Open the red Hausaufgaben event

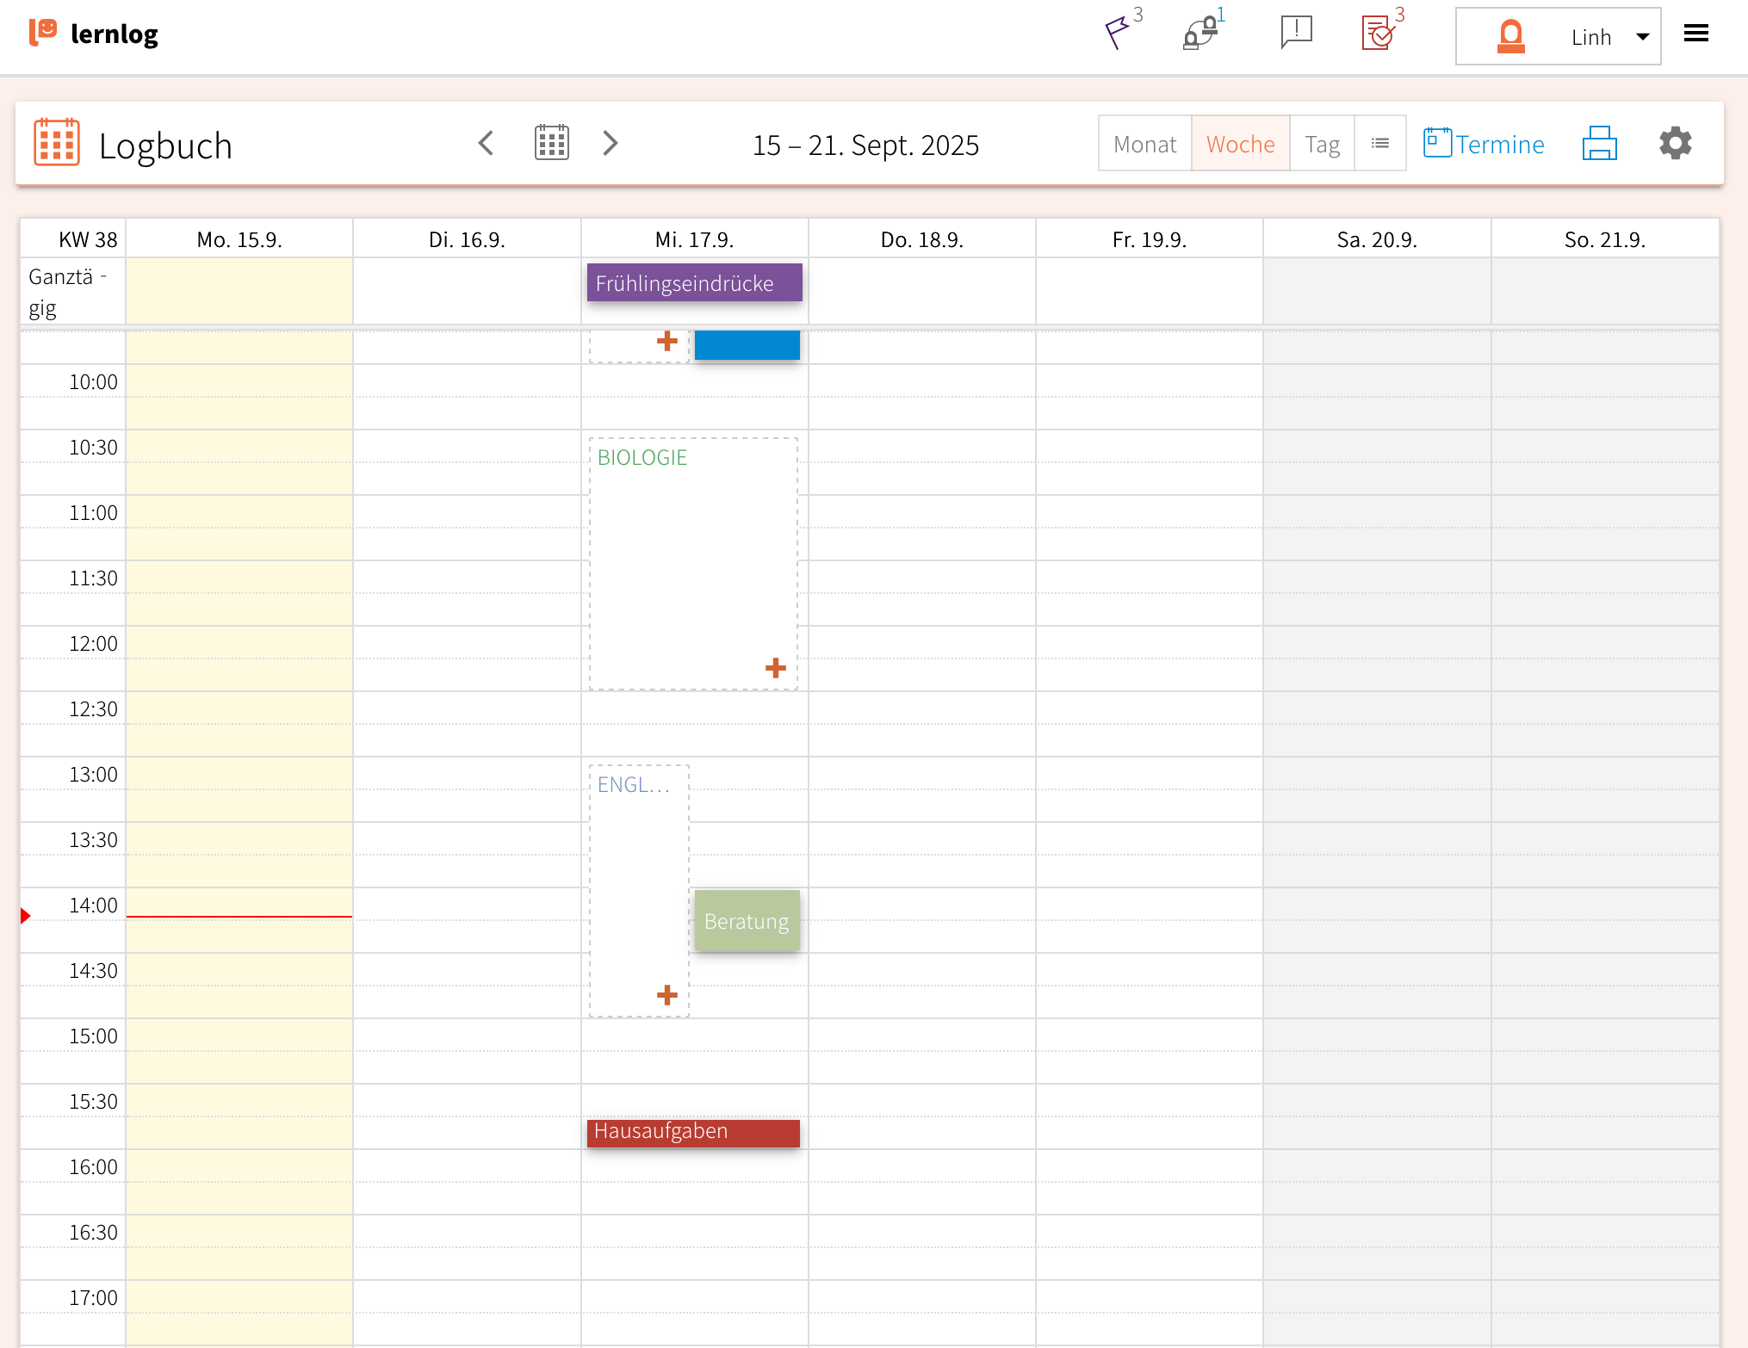[692, 1132]
